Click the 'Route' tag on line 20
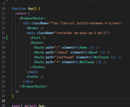Screen dimensions: 130x107 [39, 57]
